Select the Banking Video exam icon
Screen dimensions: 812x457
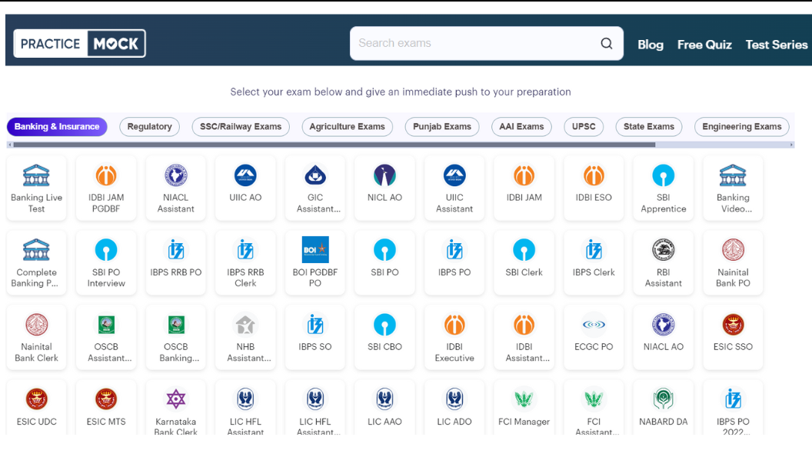pyautogui.click(x=733, y=175)
